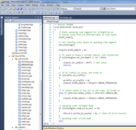Start debugging with green play icon

(58, 9)
